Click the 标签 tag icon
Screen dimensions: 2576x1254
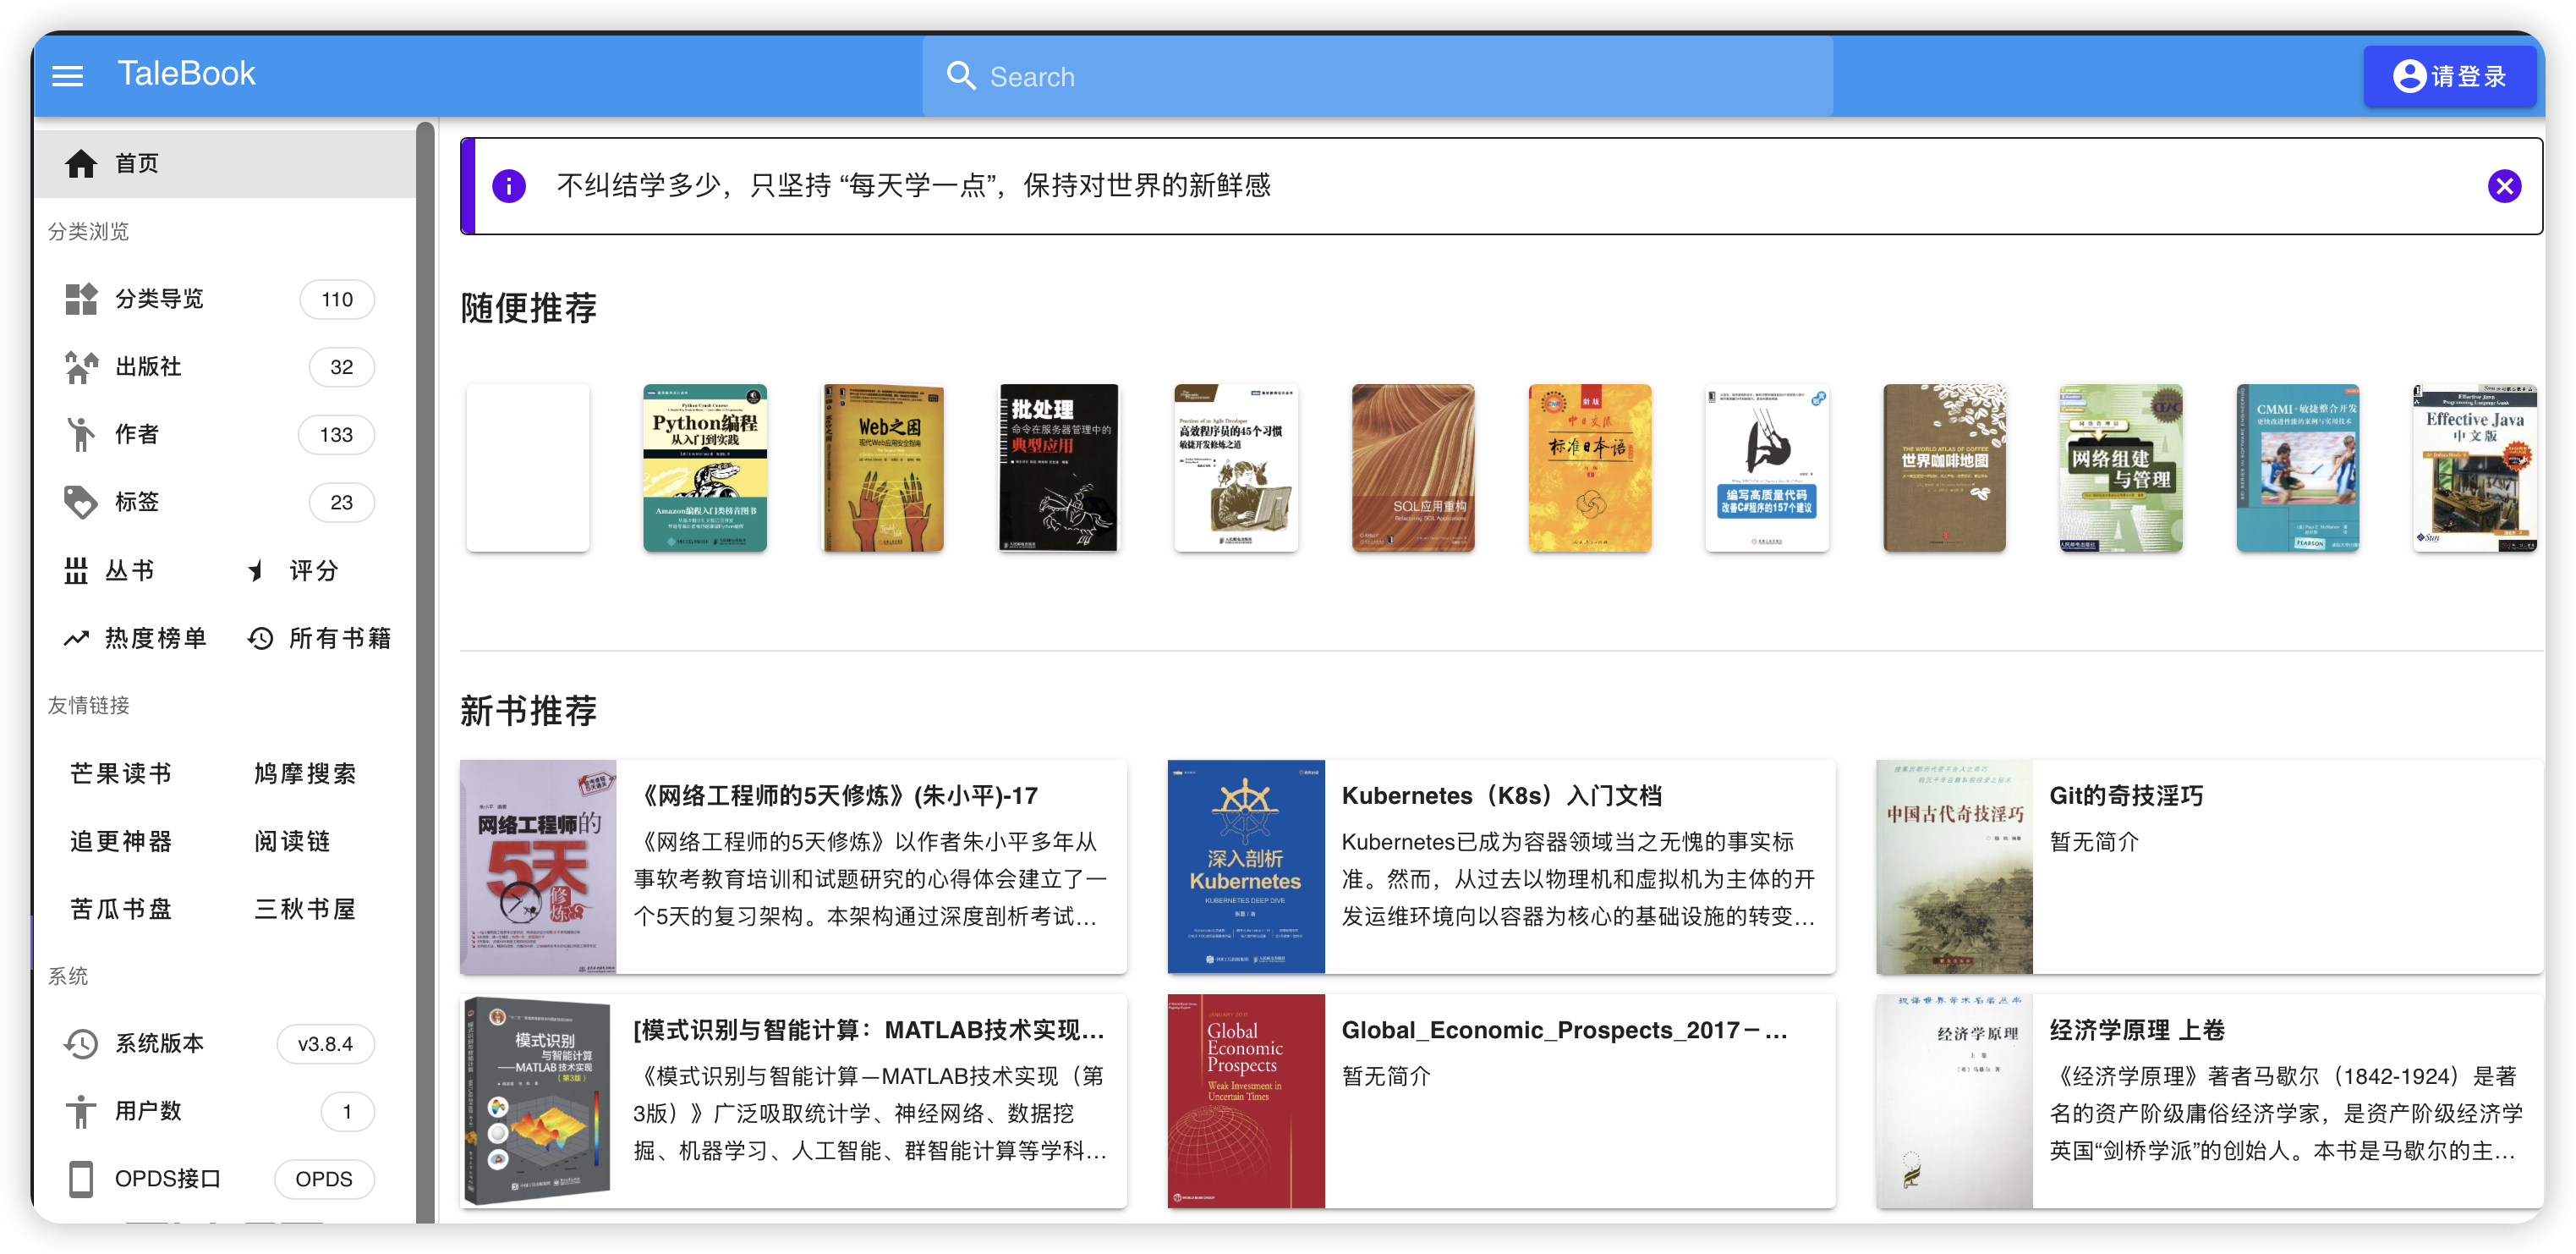(81, 503)
